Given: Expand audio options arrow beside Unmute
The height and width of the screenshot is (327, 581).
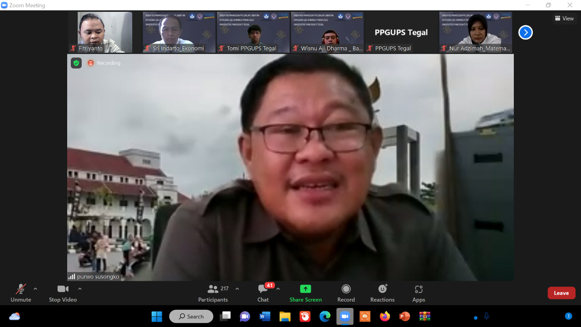Looking at the screenshot, I should [35, 289].
